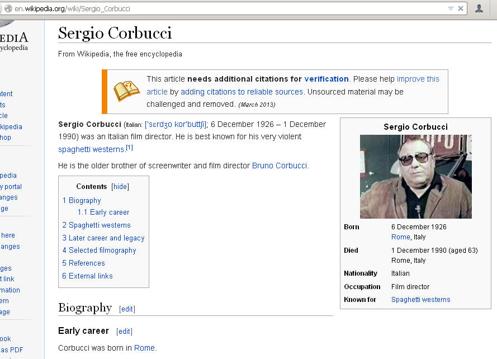Jump to 1.1 Early career section
The height and width of the screenshot is (359, 497).
tap(103, 212)
